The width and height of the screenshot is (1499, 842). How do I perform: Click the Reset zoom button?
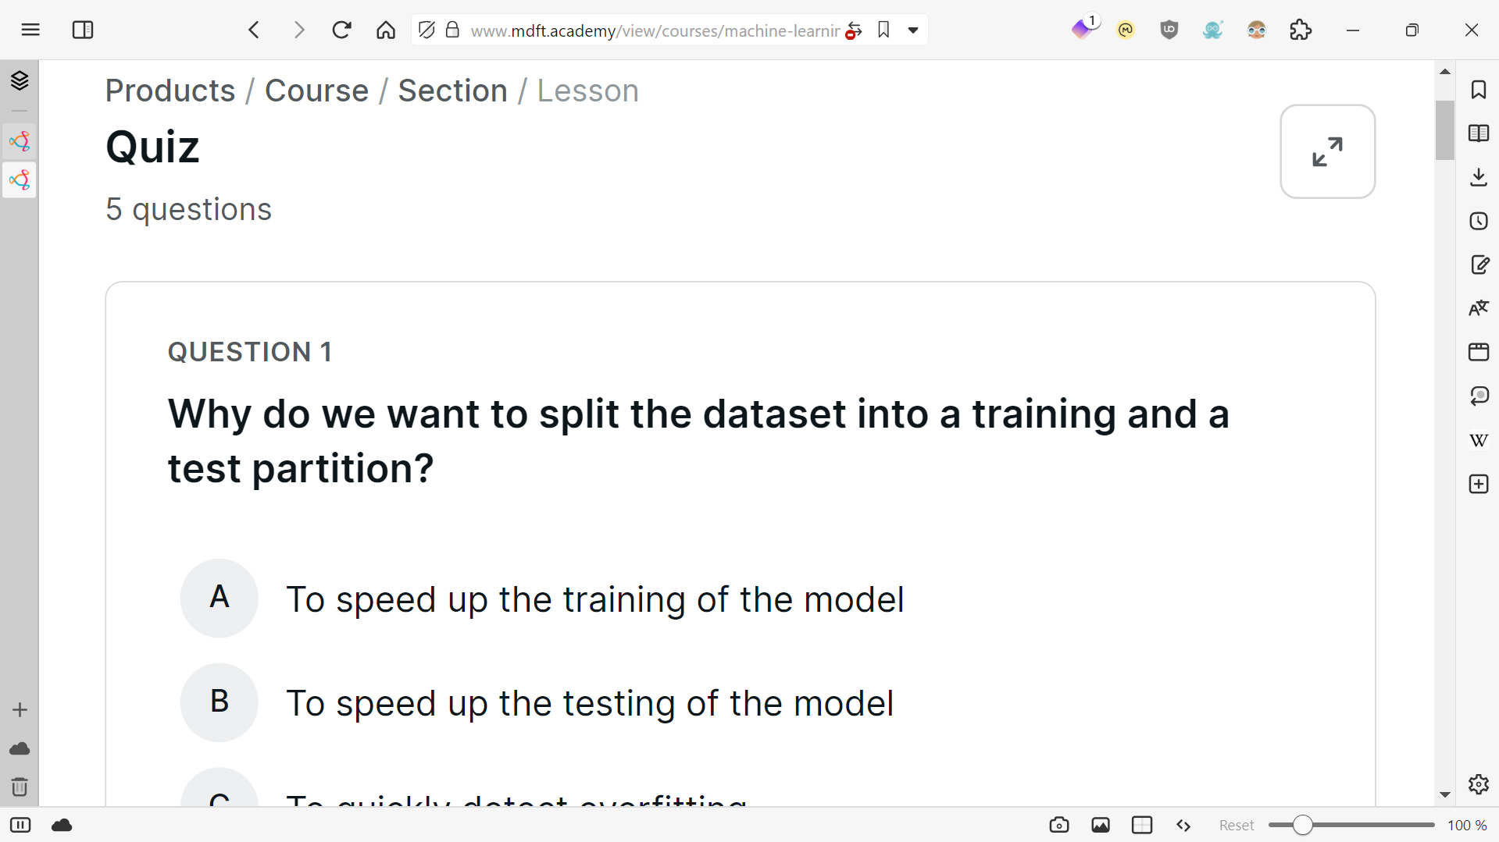[x=1236, y=825]
